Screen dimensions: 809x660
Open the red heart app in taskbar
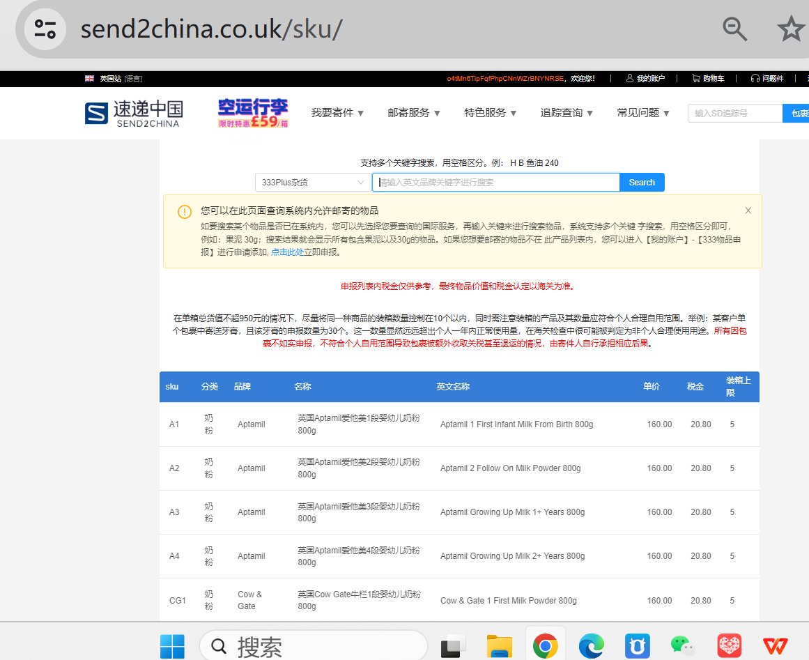pyautogui.click(x=729, y=646)
